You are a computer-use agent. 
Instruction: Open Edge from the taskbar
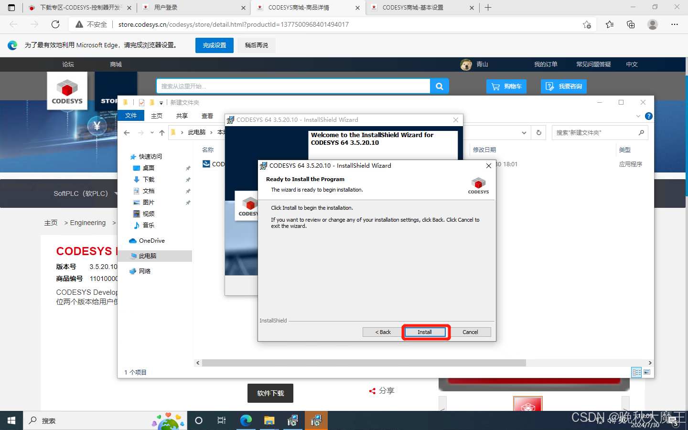(x=246, y=420)
